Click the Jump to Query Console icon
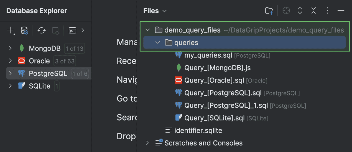Image resolution: width=352 pixels, height=152 pixels. pyautogui.click(x=72, y=30)
